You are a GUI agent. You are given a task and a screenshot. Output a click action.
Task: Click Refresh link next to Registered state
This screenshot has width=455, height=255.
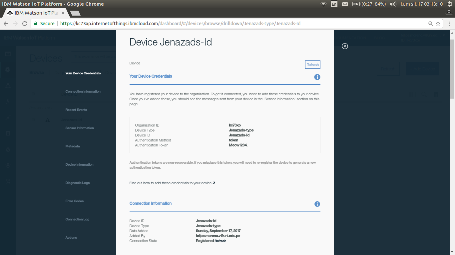click(x=220, y=241)
